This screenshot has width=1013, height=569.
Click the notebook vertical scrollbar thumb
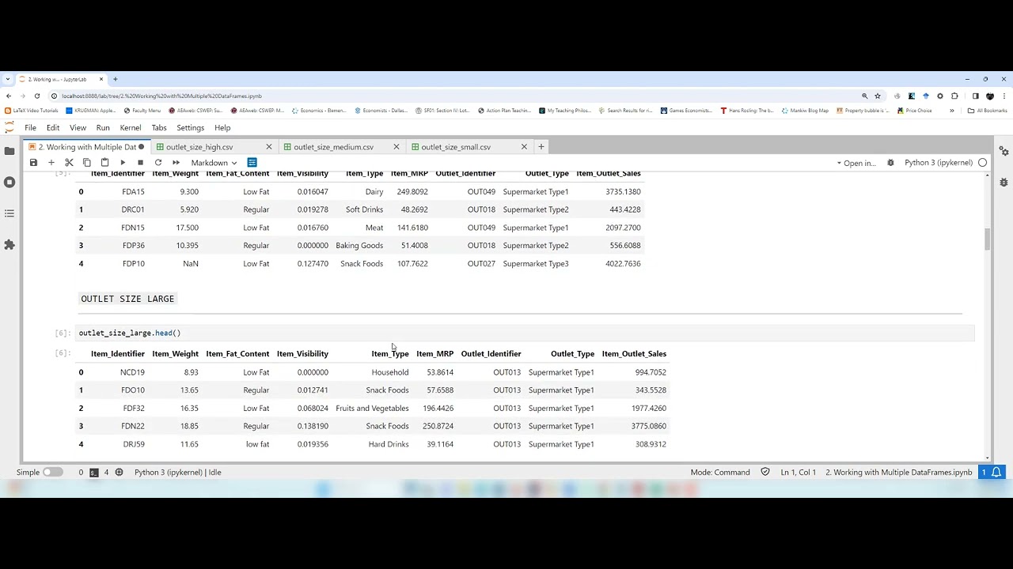coord(987,239)
